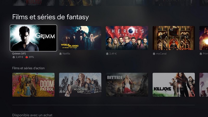Open the Bitten series thumbnail
208x117 pixels.
click(127, 85)
